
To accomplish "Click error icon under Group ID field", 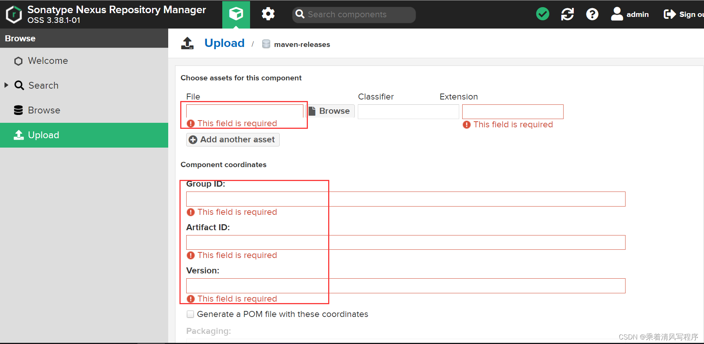I will [191, 212].
